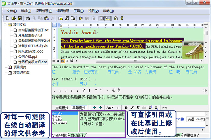
Task: Click the Superscript X² button
Action: point(150,108)
